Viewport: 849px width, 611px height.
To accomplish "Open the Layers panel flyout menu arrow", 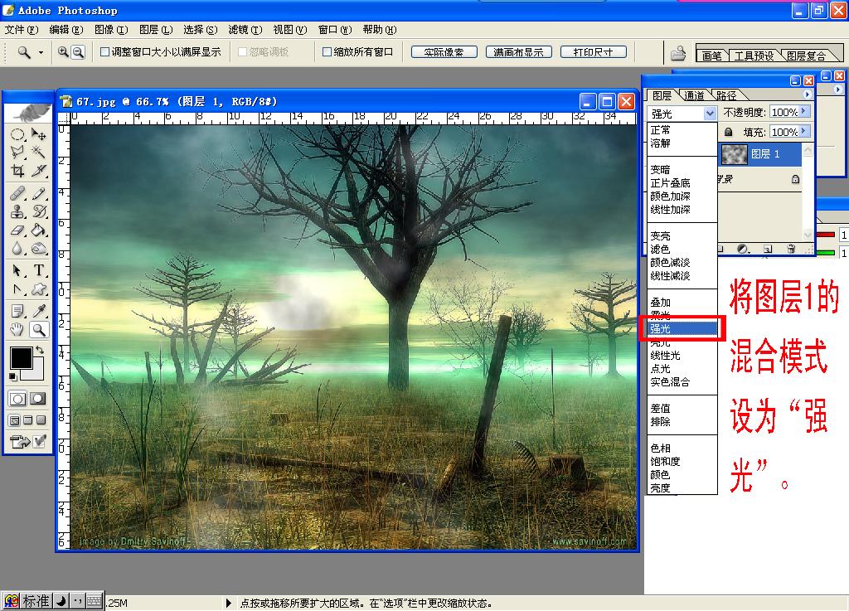I will pyautogui.click(x=807, y=95).
